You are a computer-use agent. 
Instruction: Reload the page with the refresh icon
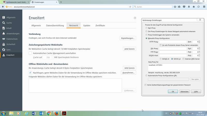coord(130,7)
